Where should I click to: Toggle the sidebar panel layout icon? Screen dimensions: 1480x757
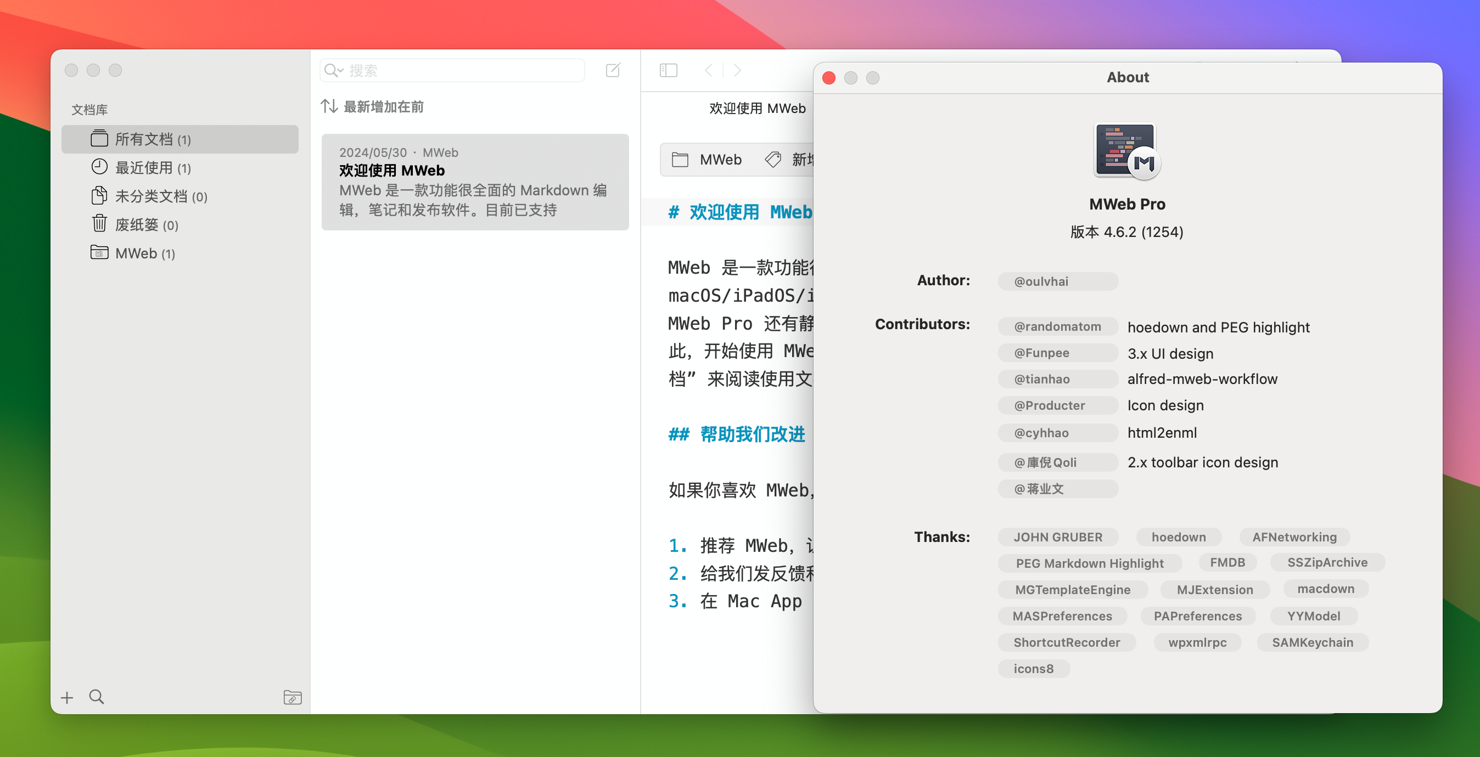click(x=668, y=70)
